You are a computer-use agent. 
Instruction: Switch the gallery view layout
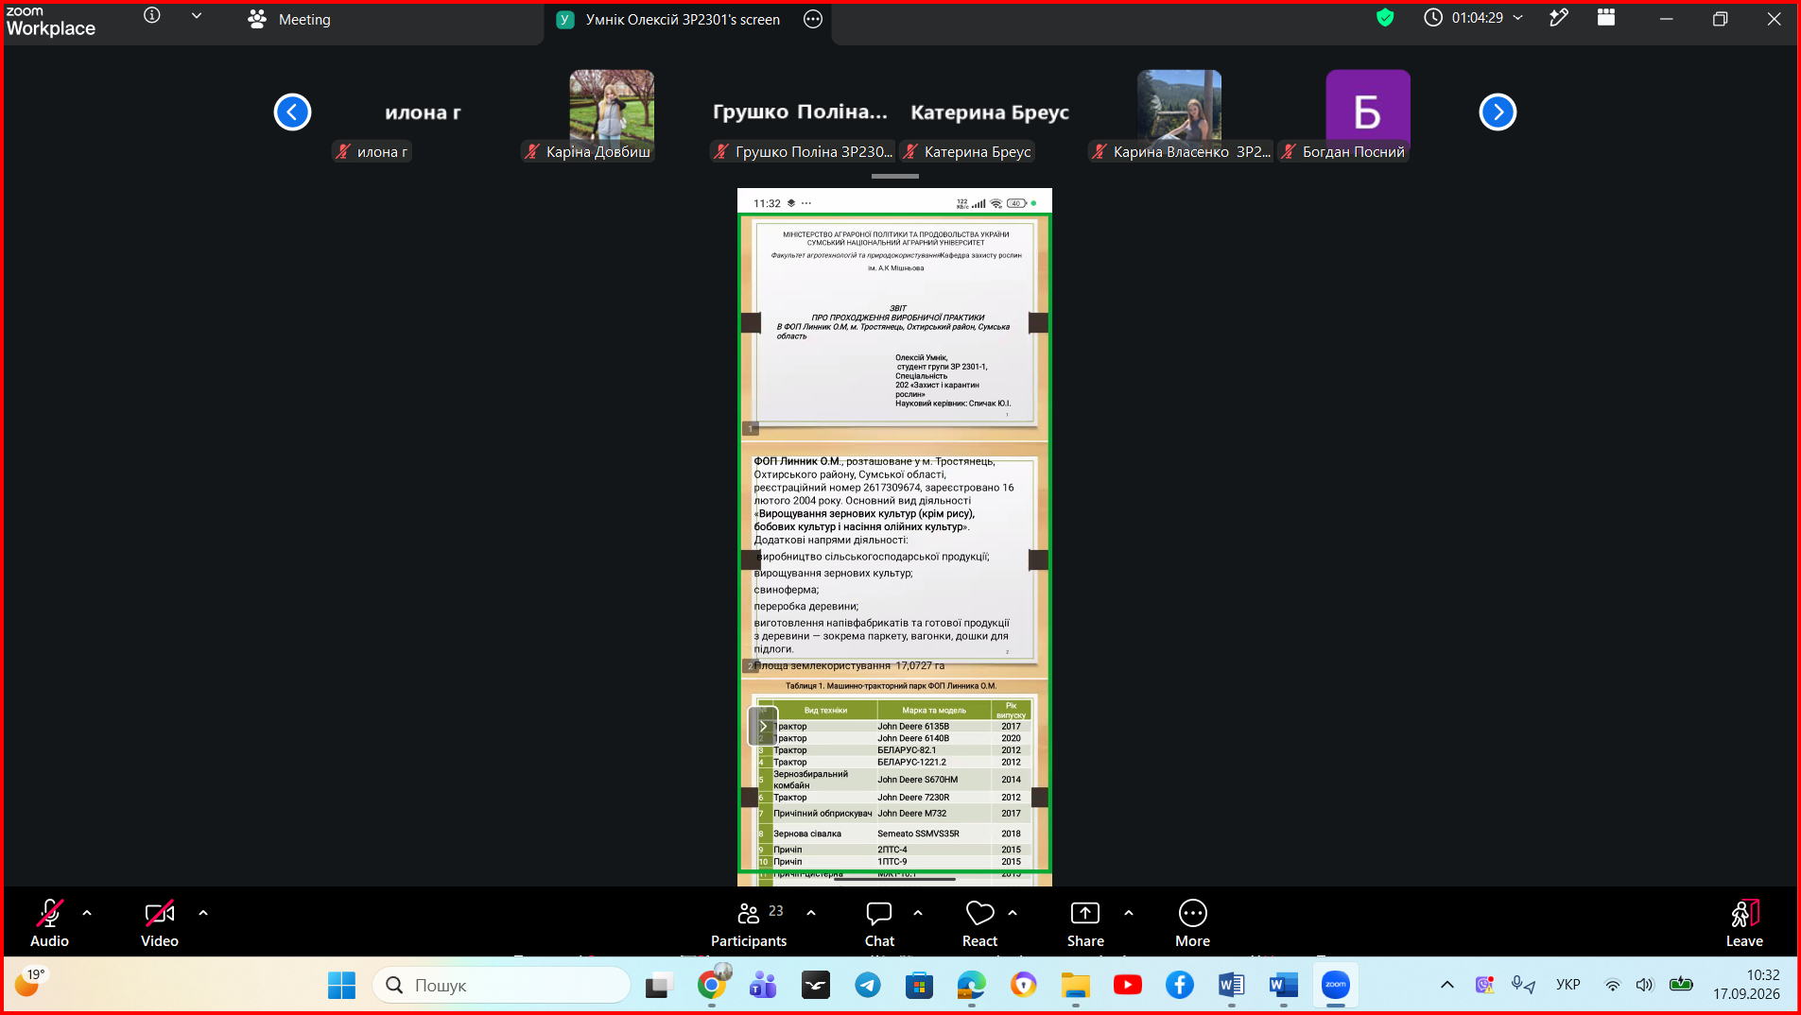(1606, 18)
